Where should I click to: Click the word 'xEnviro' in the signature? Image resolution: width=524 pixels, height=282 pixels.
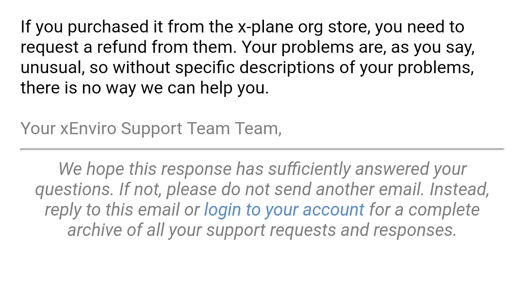point(88,128)
